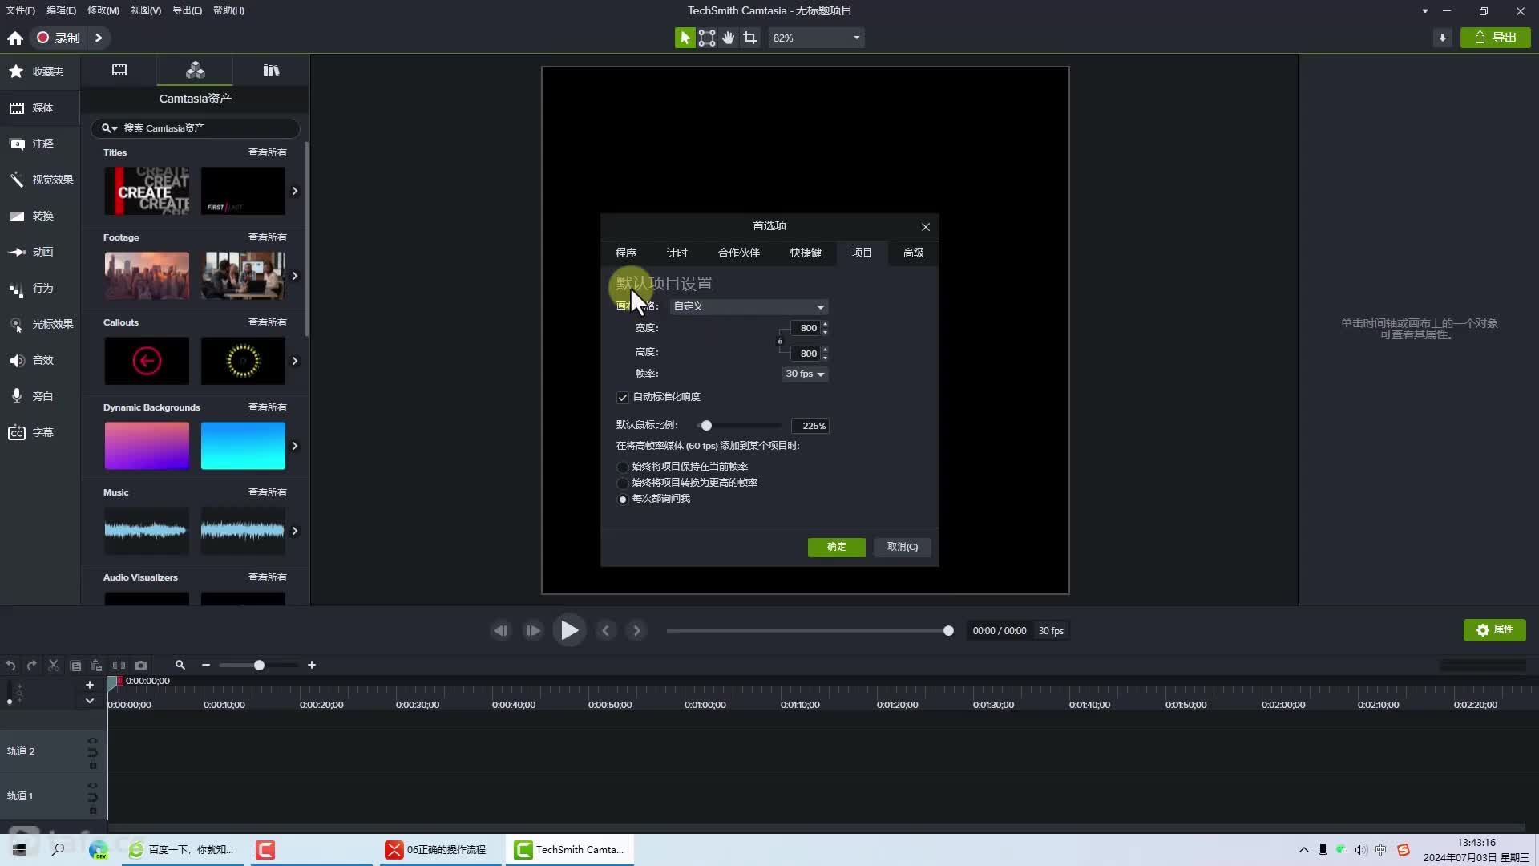Click the redo icon above timeline
1539x866 pixels.
coord(31,665)
